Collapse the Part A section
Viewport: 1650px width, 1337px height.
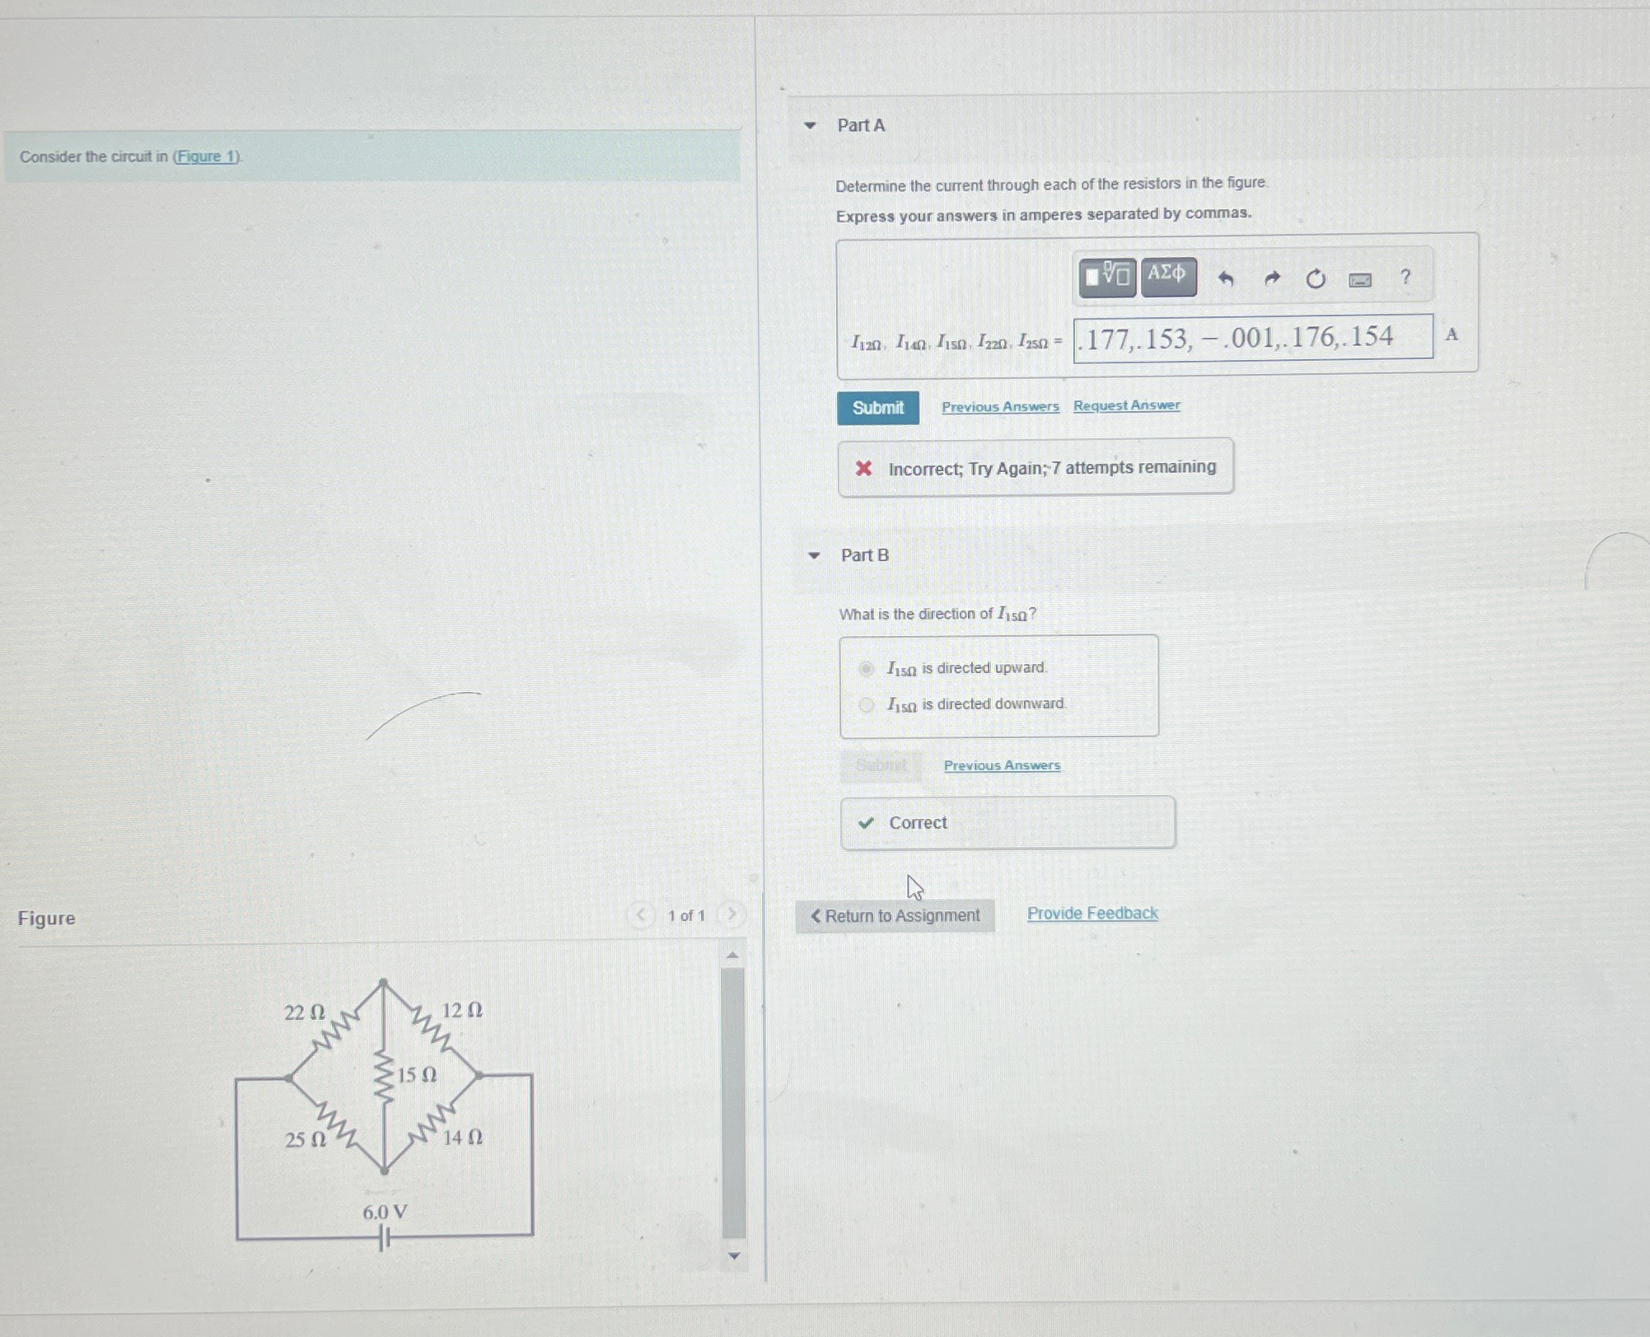810,126
